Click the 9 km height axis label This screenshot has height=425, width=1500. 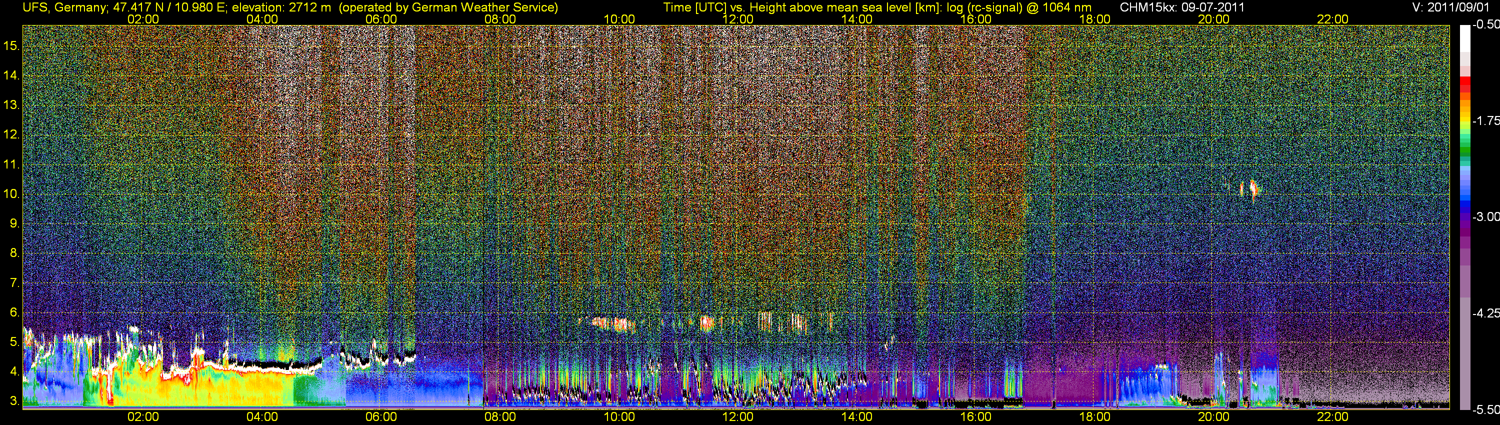[x=14, y=224]
